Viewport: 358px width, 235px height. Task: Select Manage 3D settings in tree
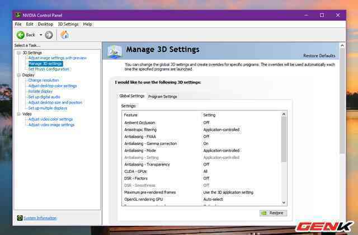tap(45, 63)
